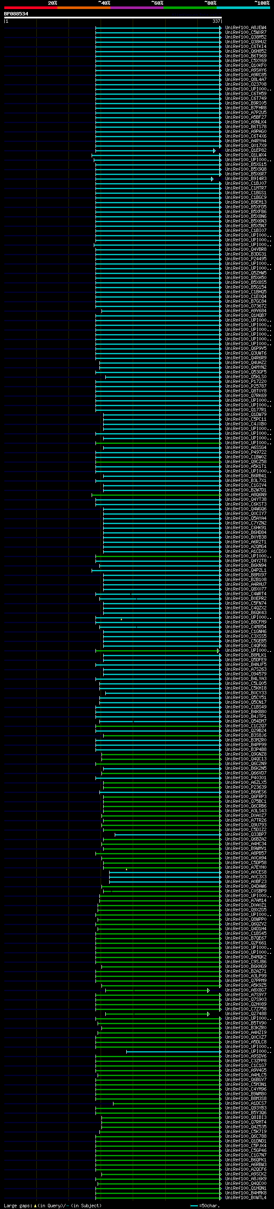Click the UniRef100_O23708 label

(x=246, y=84)
